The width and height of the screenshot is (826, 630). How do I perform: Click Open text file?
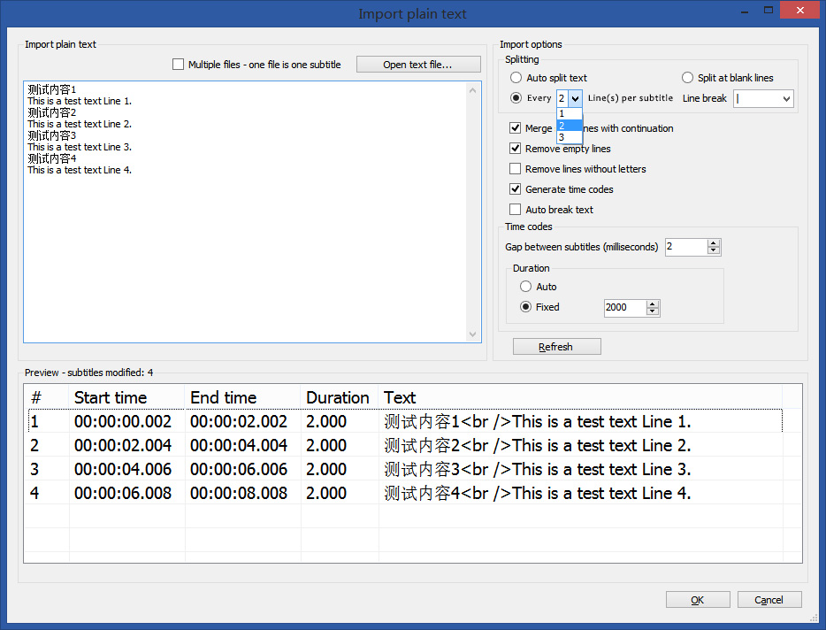(418, 64)
